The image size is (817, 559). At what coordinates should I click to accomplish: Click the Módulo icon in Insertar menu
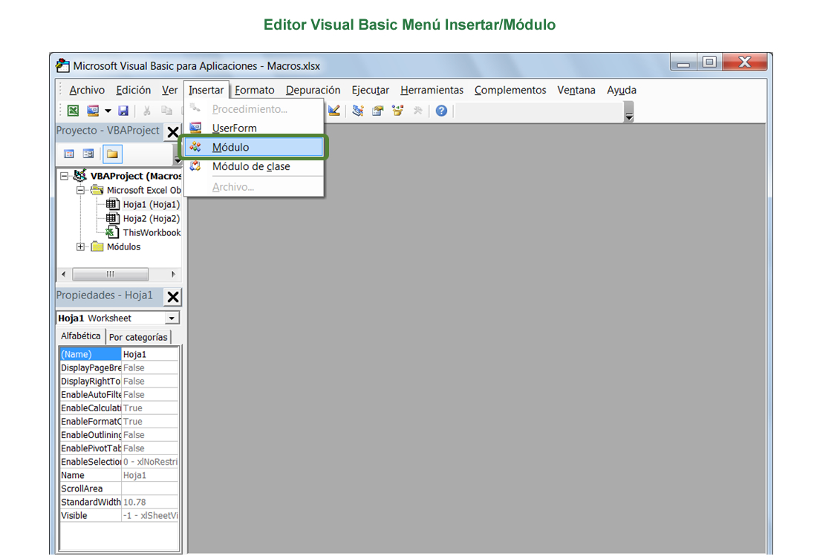point(195,147)
